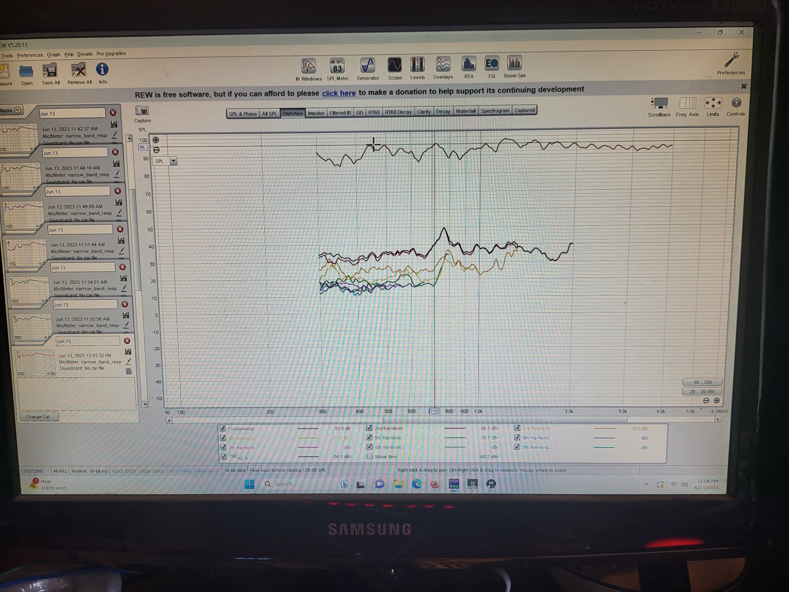This screenshot has width=789, height=592.
Task: Open the Room Sim tool
Action: (514, 63)
